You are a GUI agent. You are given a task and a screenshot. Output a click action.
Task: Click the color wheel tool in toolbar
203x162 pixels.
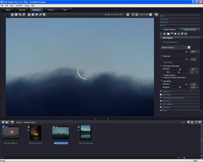click(37, 14)
